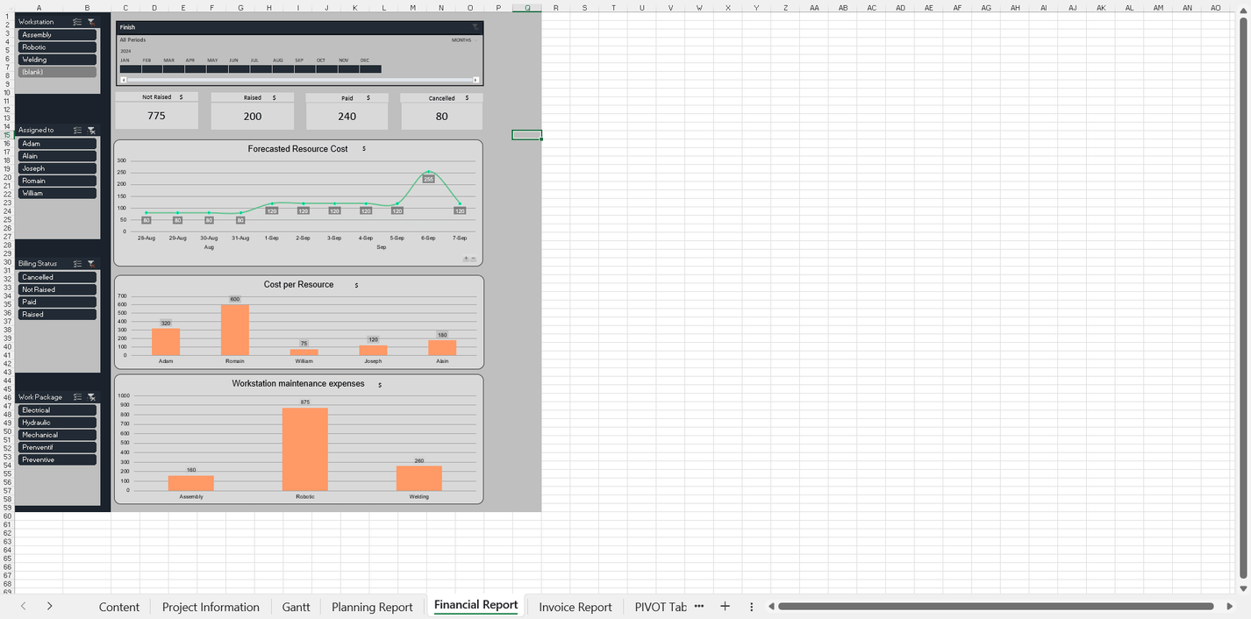
Task: Clear the Workstation slicer filter
Action: 91,21
